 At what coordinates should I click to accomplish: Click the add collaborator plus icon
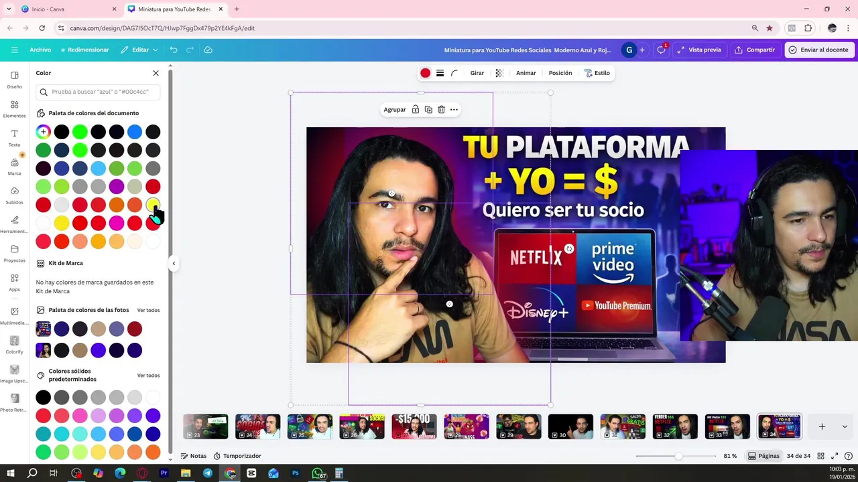(642, 50)
